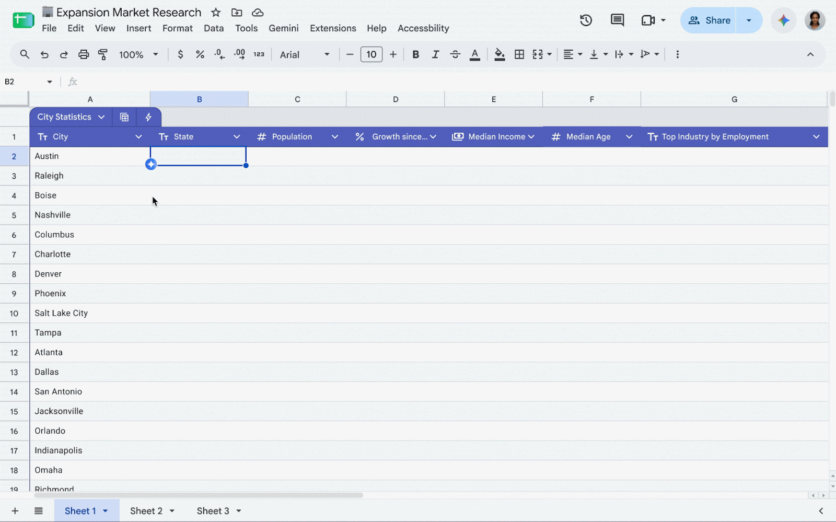Format as currency with dollar icon
Viewport: 836px width, 522px height.
click(x=180, y=54)
